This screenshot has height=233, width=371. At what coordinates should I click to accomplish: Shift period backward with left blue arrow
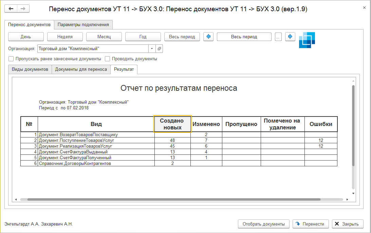point(208,37)
